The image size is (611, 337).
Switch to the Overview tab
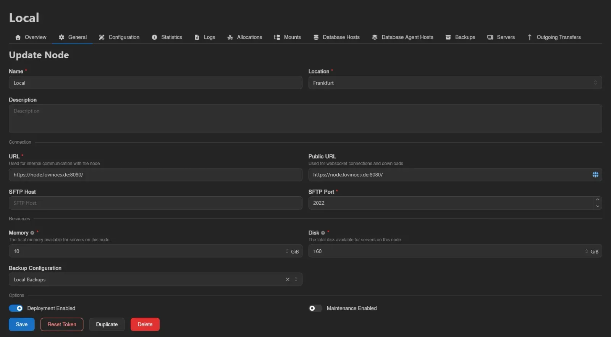[x=31, y=37]
